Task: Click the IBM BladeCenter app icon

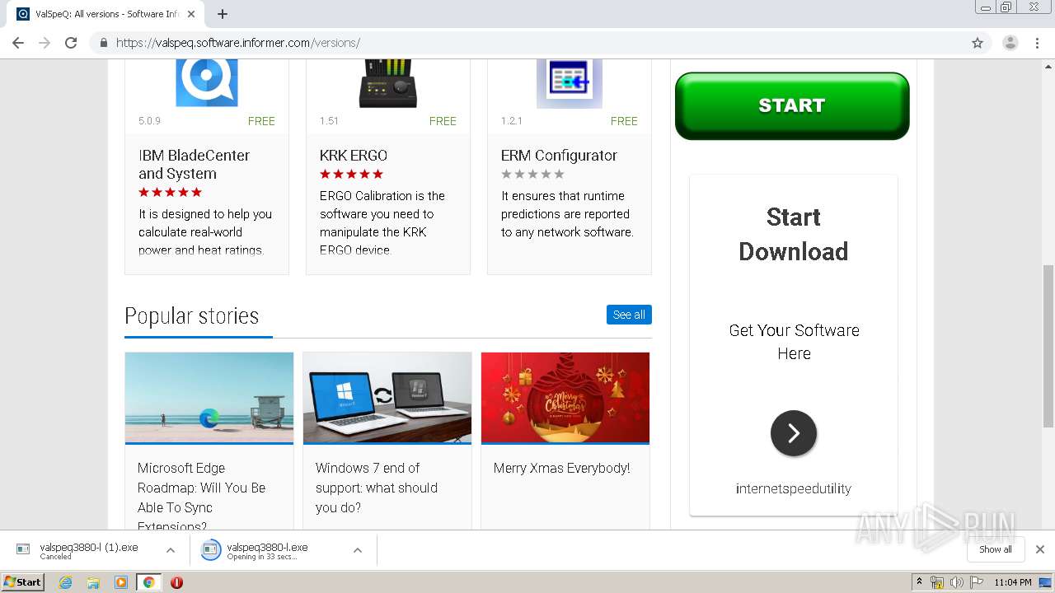Action: pos(207,83)
